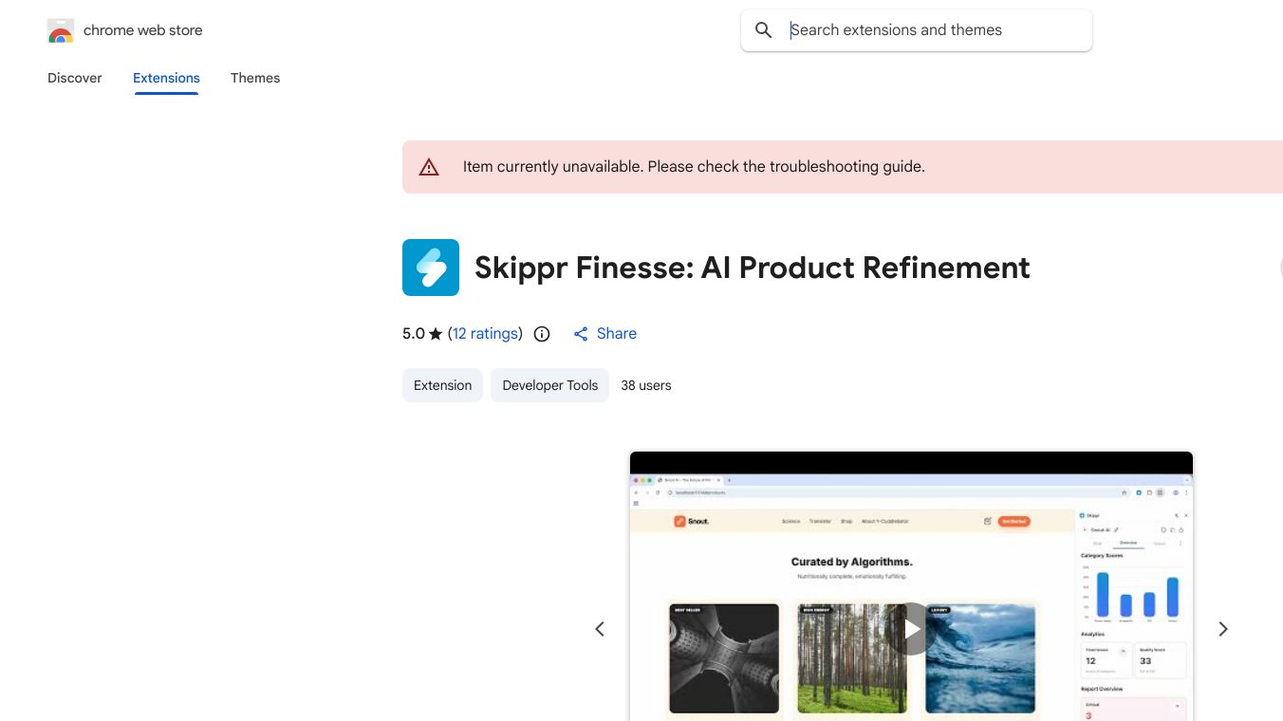Click the magnifier search icon

pos(764,30)
